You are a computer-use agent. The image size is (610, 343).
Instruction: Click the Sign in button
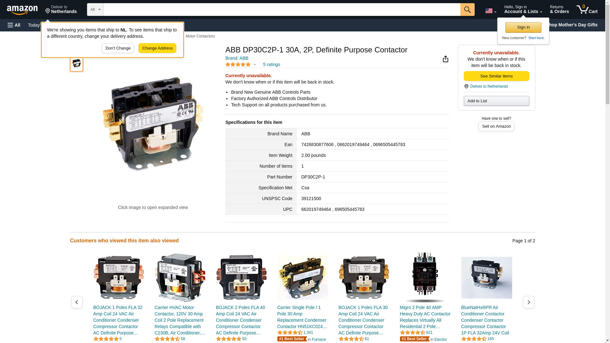pos(523,27)
